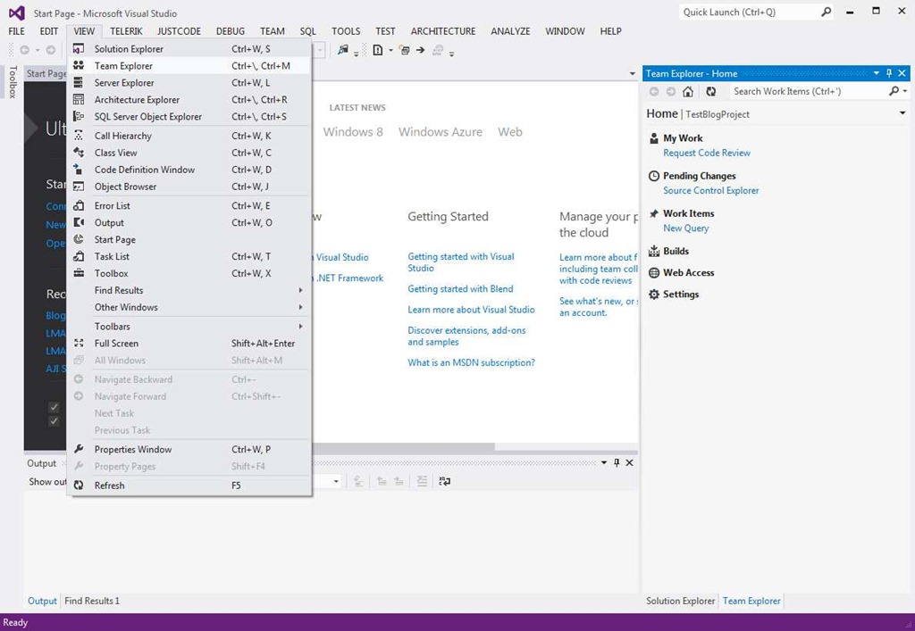Switch to Find Results 1 tab
915x631 pixels.
pyautogui.click(x=92, y=601)
